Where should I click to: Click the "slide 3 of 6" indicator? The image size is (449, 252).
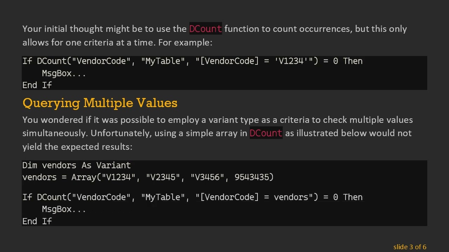[410, 247]
